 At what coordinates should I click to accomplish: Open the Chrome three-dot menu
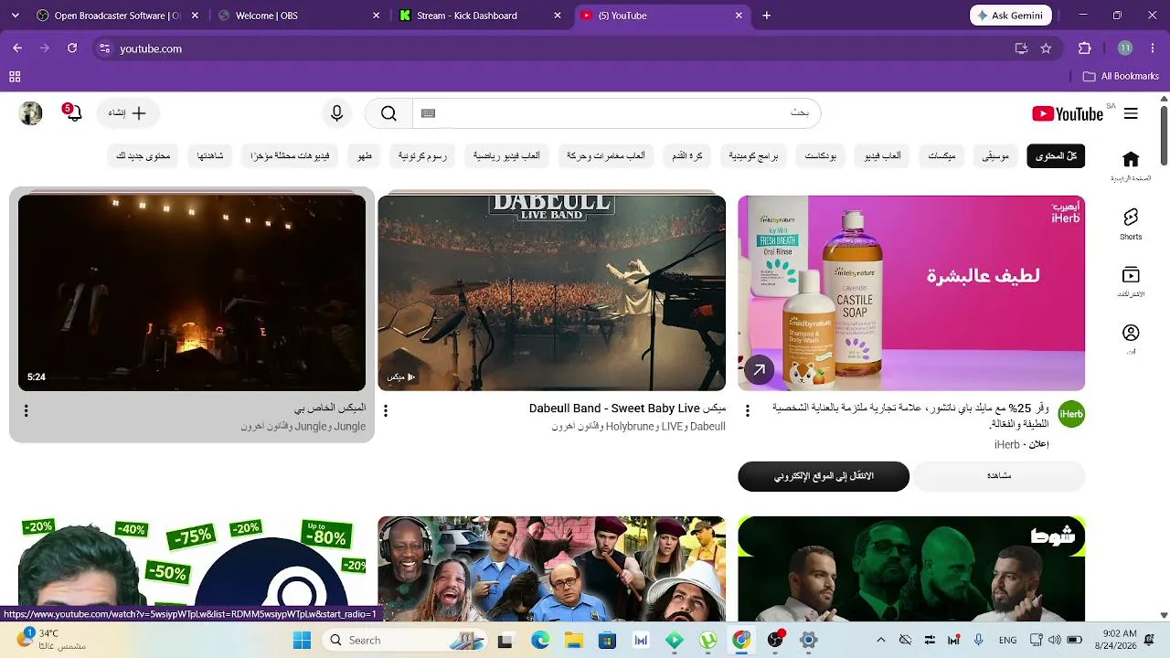pyautogui.click(x=1151, y=48)
